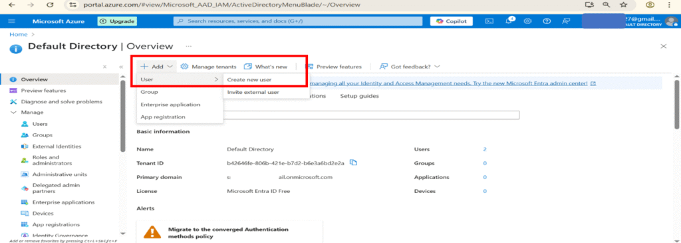Open the help question mark icon
Image resolution: width=681 pixels, height=243 pixels.
[547, 21]
